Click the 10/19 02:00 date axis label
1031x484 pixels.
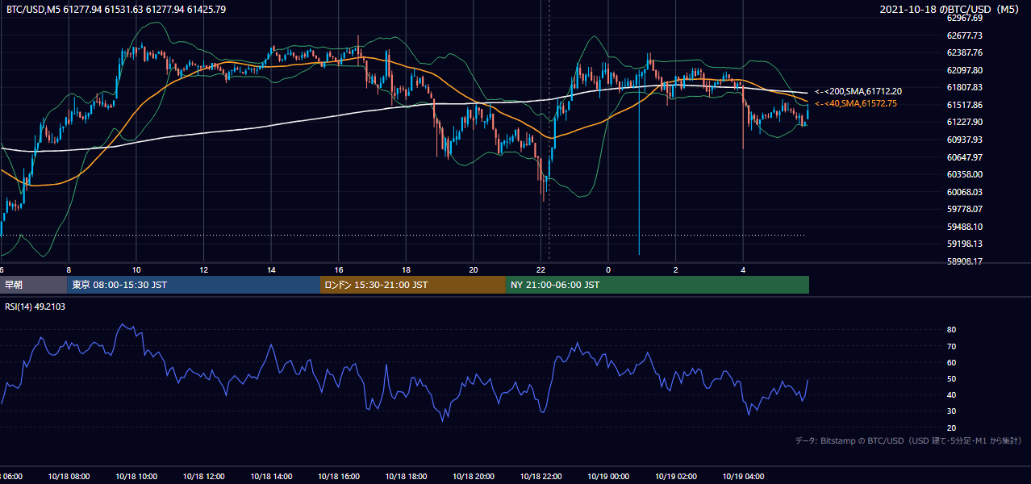676,477
